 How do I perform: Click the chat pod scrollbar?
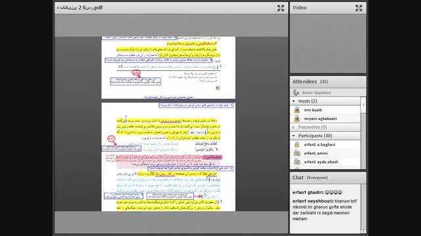pos(363,208)
